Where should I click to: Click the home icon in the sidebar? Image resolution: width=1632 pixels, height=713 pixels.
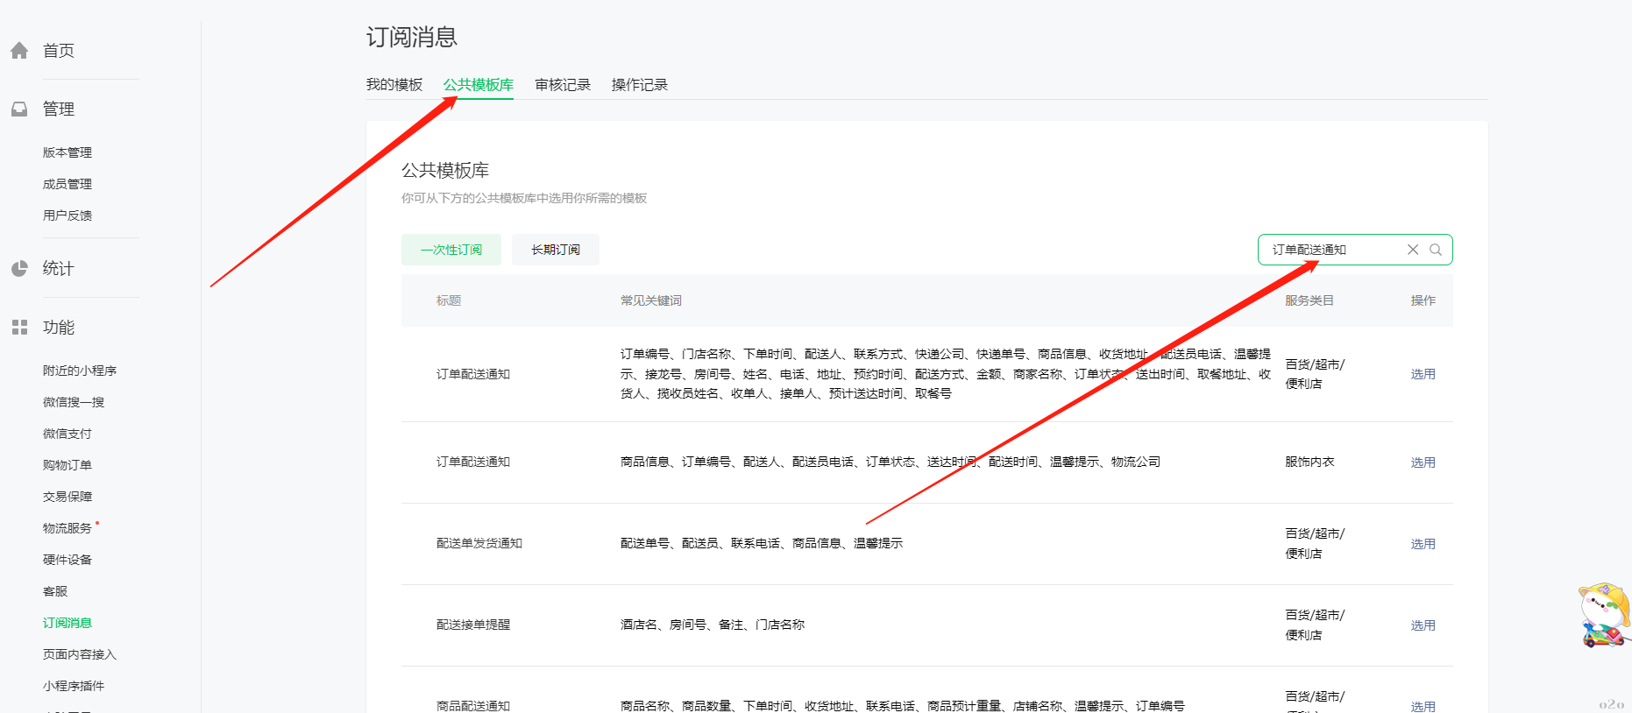pyautogui.click(x=19, y=51)
